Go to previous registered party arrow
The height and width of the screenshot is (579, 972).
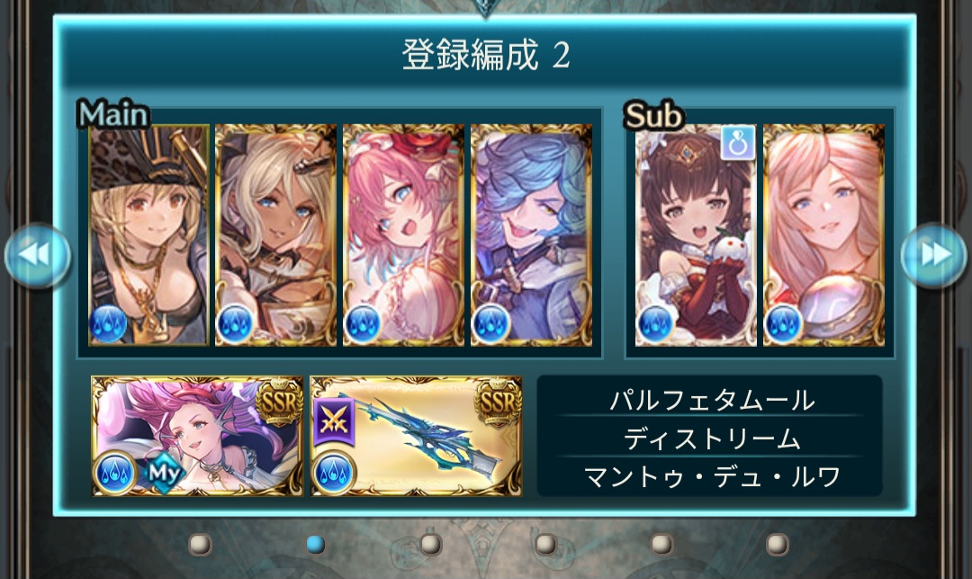[37, 255]
